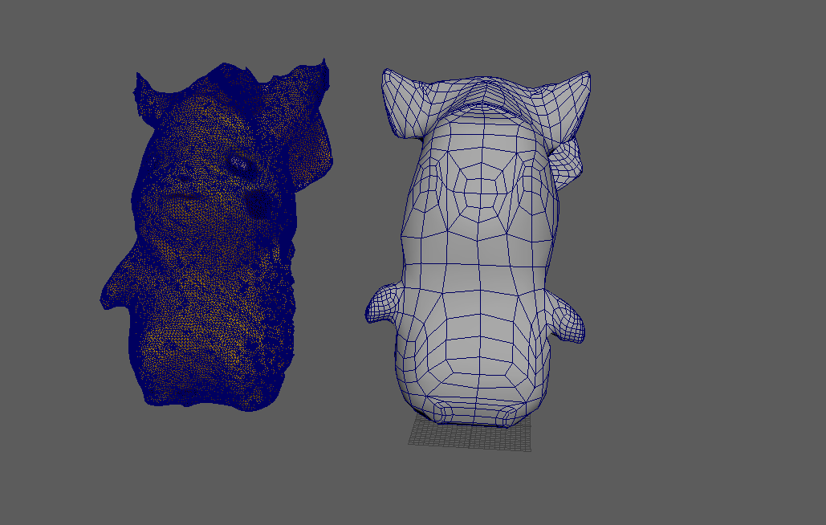
Task: Click the upper dark eye socket on scan mesh
Action: click(x=238, y=164)
